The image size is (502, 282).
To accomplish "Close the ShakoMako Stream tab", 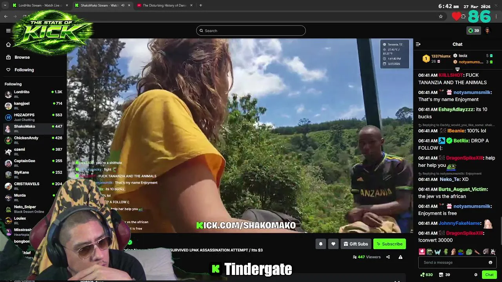I will [x=129, y=5].
